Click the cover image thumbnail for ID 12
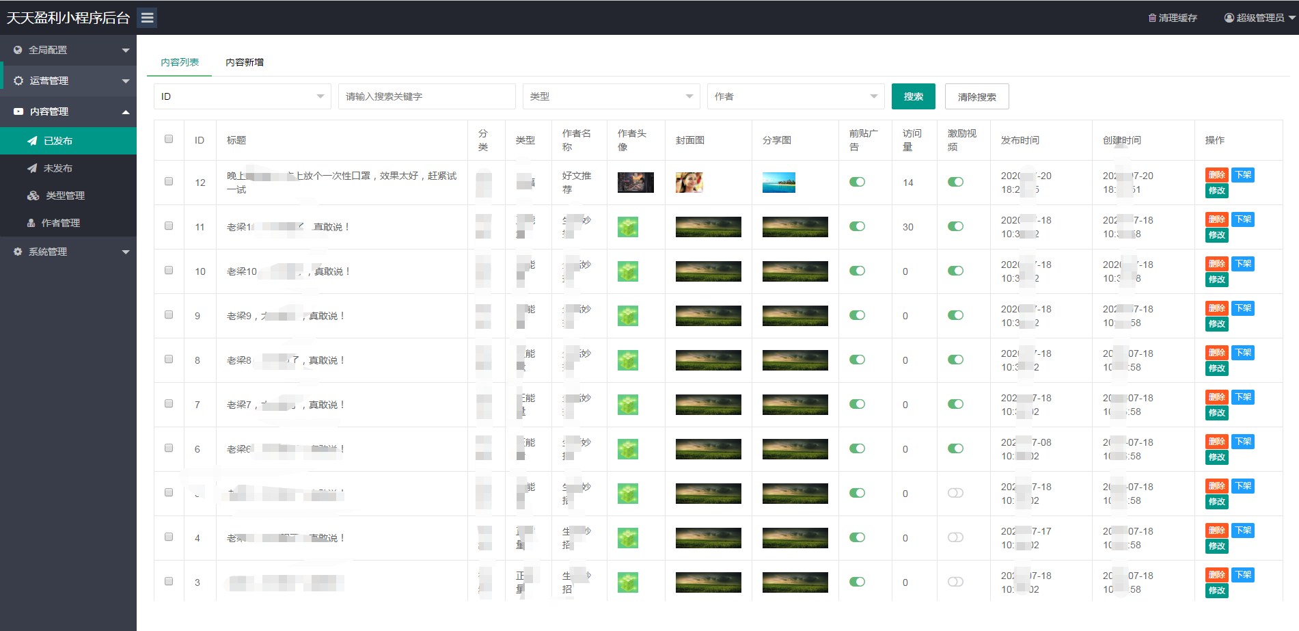1299x631 pixels. point(689,183)
